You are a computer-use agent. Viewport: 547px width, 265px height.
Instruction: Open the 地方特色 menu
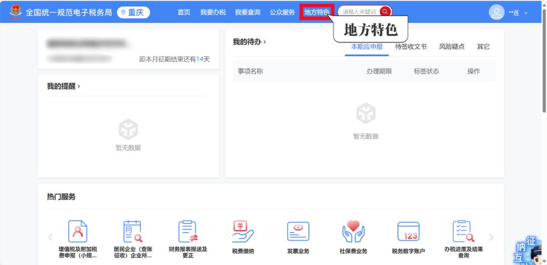pos(317,12)
